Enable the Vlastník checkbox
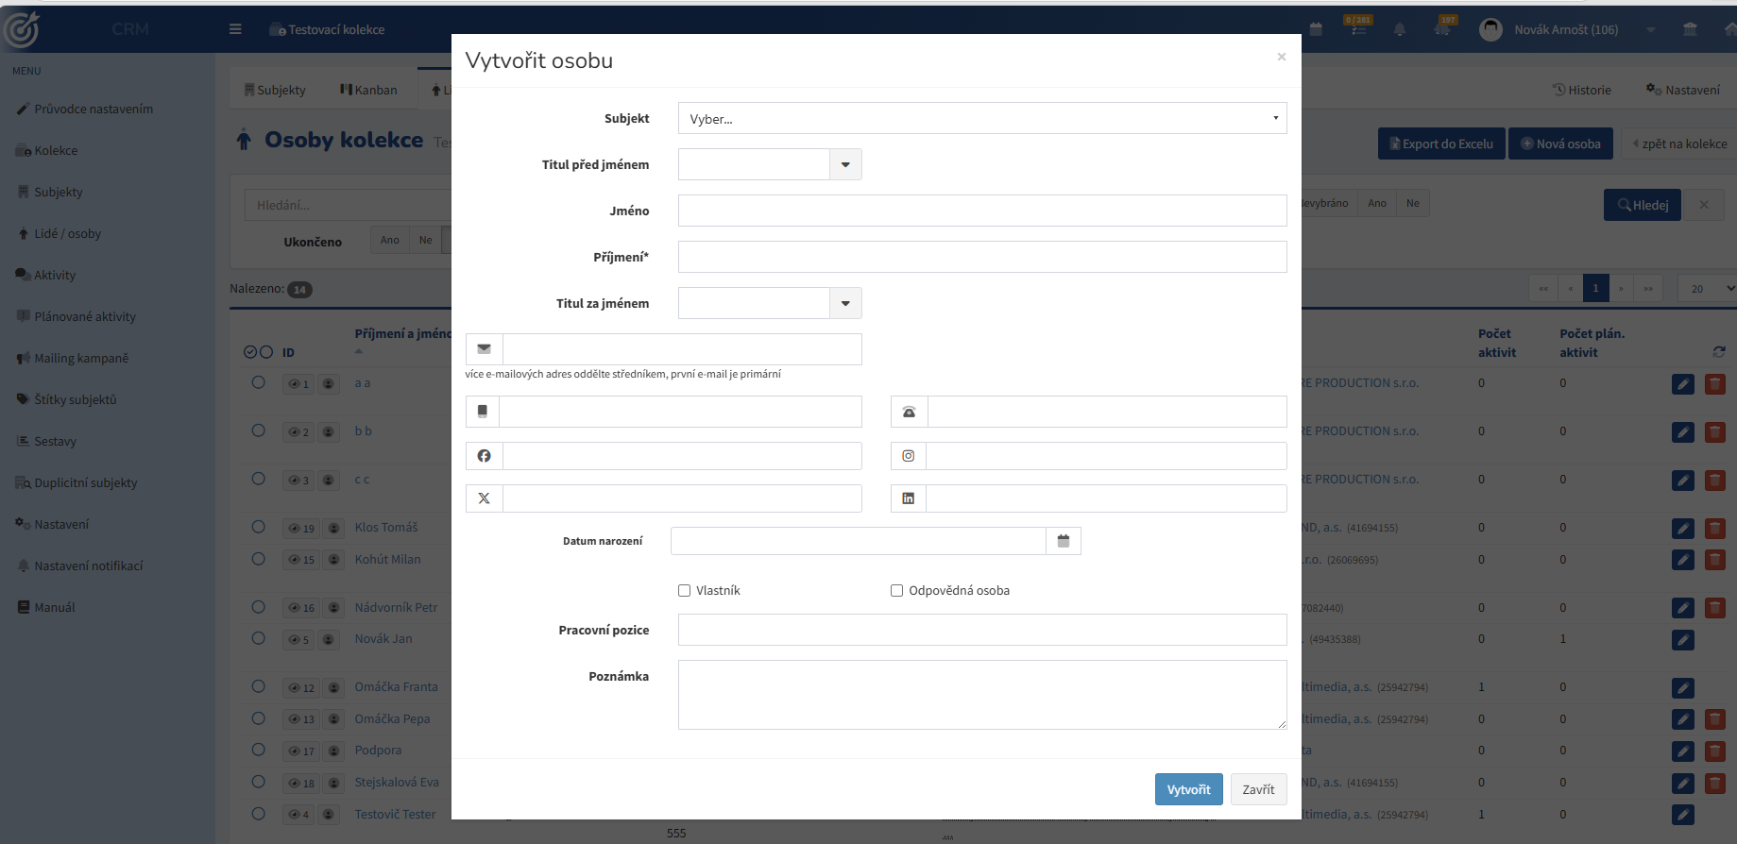1737x844 pixels. tap(685, 591)
